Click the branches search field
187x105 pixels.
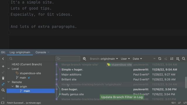coord(31,59)
